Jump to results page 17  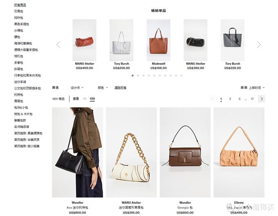click(x=252, y=99)
